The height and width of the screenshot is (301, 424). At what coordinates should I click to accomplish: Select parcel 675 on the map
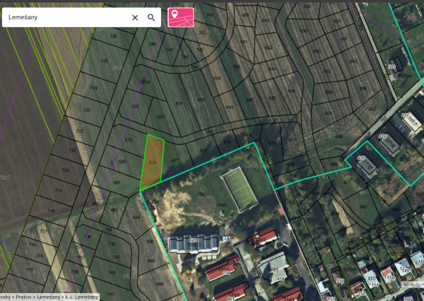point(227,142)
